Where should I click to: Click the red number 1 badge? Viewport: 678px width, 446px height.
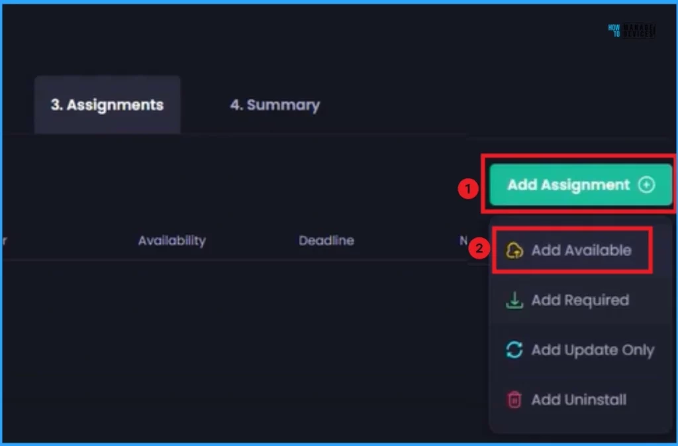468,189
